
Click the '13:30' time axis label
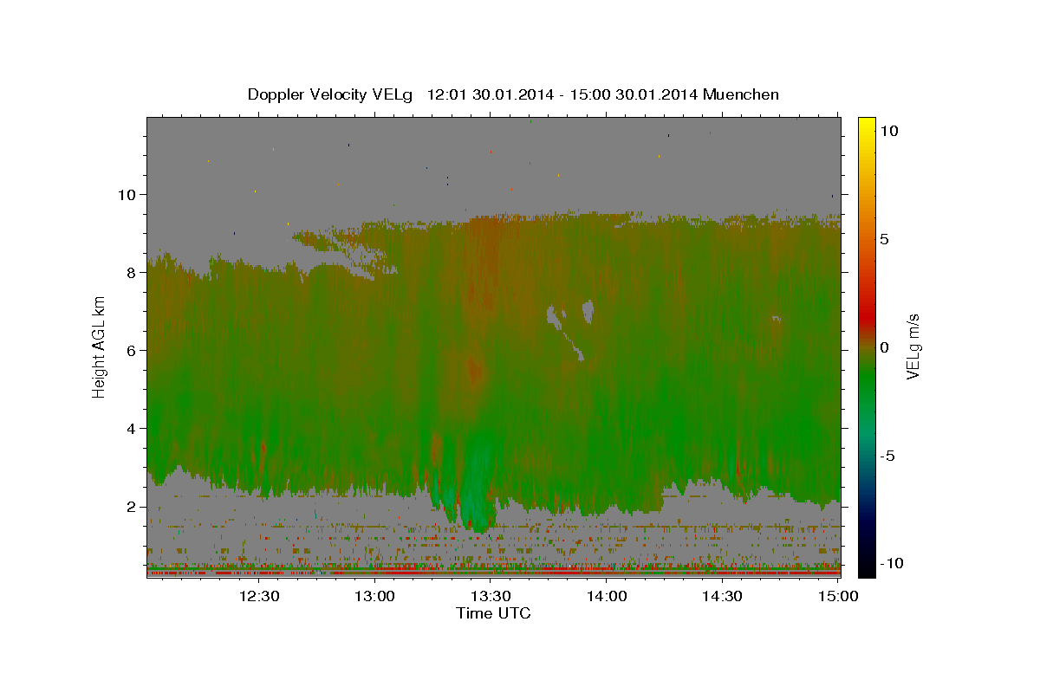(x=491, y=596)
